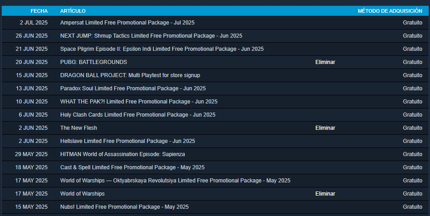Image resolution: width=430 pixels, height=216 pixels.
Task: Select the Ampersat Limited Free Promotional Package row
Action: point(215,23)
